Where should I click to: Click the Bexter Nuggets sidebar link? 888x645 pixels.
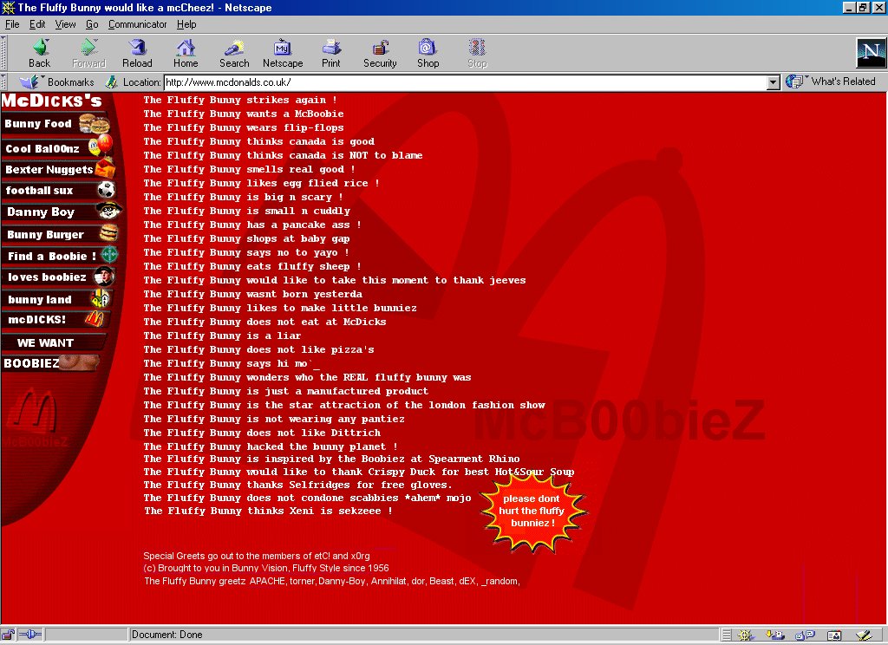click(58, 169)
